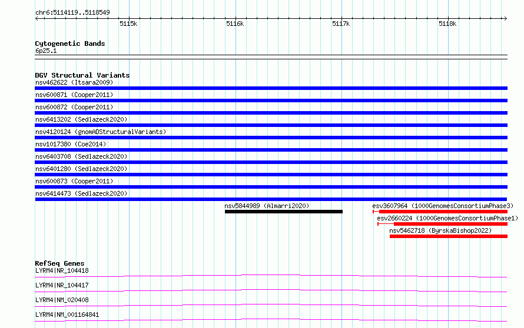
Task: Click the magenta transcript line for NM_020408
Action: click(271, 305)
